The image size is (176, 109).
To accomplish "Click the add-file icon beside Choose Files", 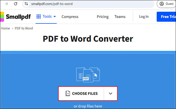I will coord(68,94).
